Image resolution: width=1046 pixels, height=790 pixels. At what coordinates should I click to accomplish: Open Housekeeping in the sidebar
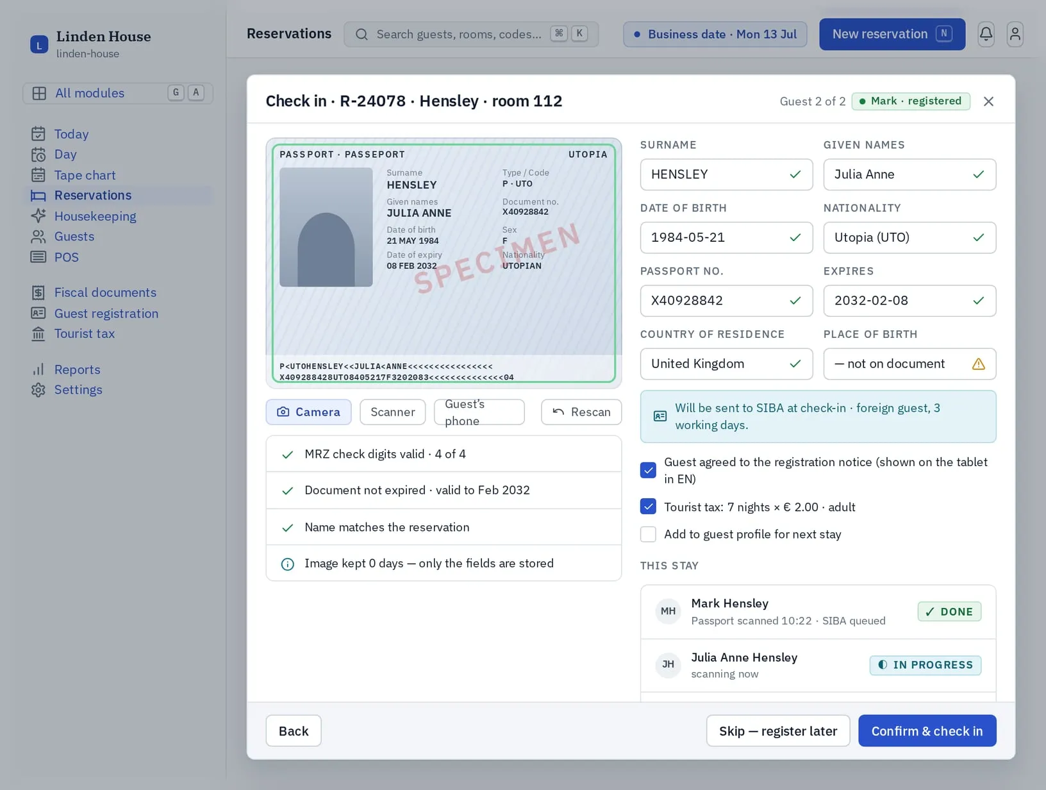coord(118,216)
